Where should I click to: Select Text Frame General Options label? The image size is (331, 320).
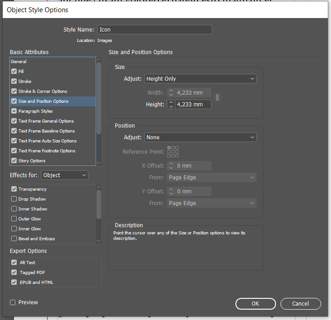[x=46, y=121]
